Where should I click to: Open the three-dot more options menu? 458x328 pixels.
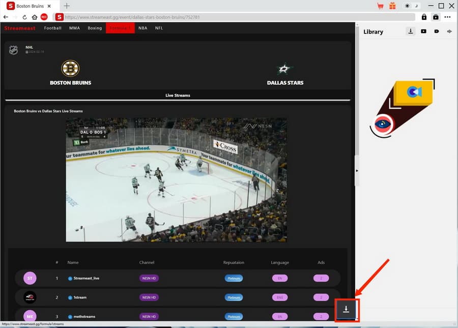[447, 17]
